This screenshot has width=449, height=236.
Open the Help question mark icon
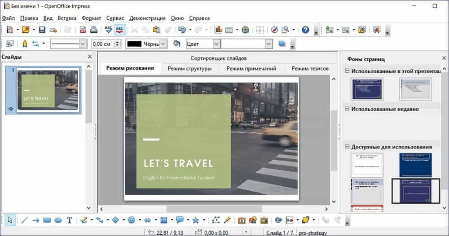click(305, 30)
